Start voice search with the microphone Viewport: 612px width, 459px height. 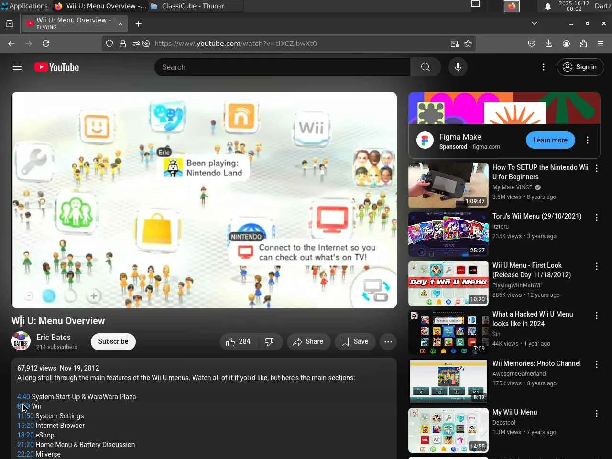coord(458,67)
